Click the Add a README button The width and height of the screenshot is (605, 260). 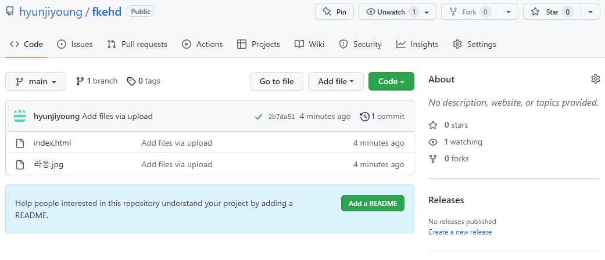[x=373, y=203]
